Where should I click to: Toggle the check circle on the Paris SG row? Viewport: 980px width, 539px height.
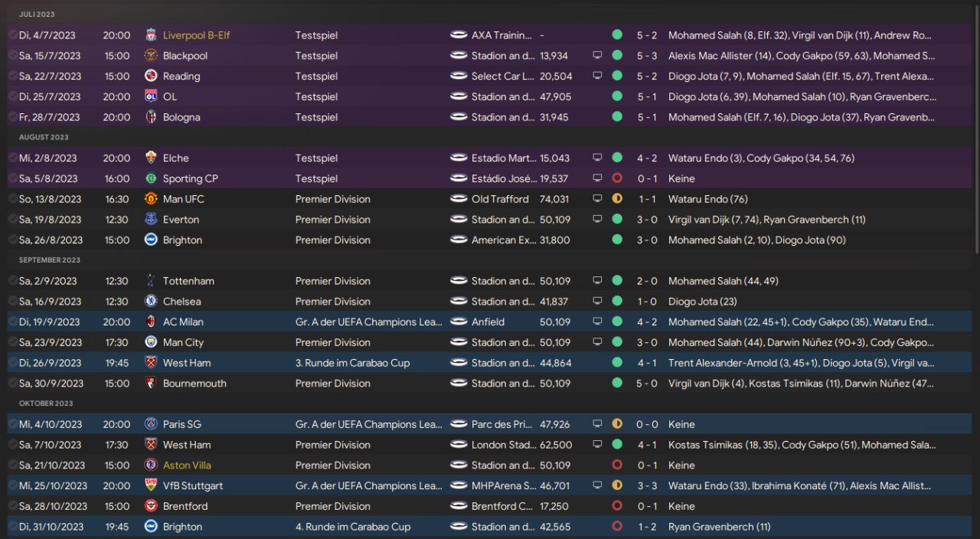[x=12, y=424]
